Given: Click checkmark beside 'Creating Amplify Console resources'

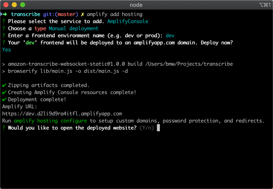Looking at the screenshot, I should point(4,92).
